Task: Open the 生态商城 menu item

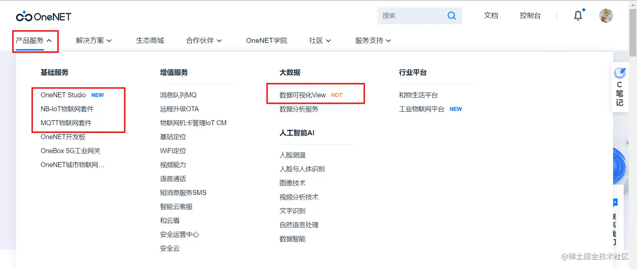Action: point(150,40)
